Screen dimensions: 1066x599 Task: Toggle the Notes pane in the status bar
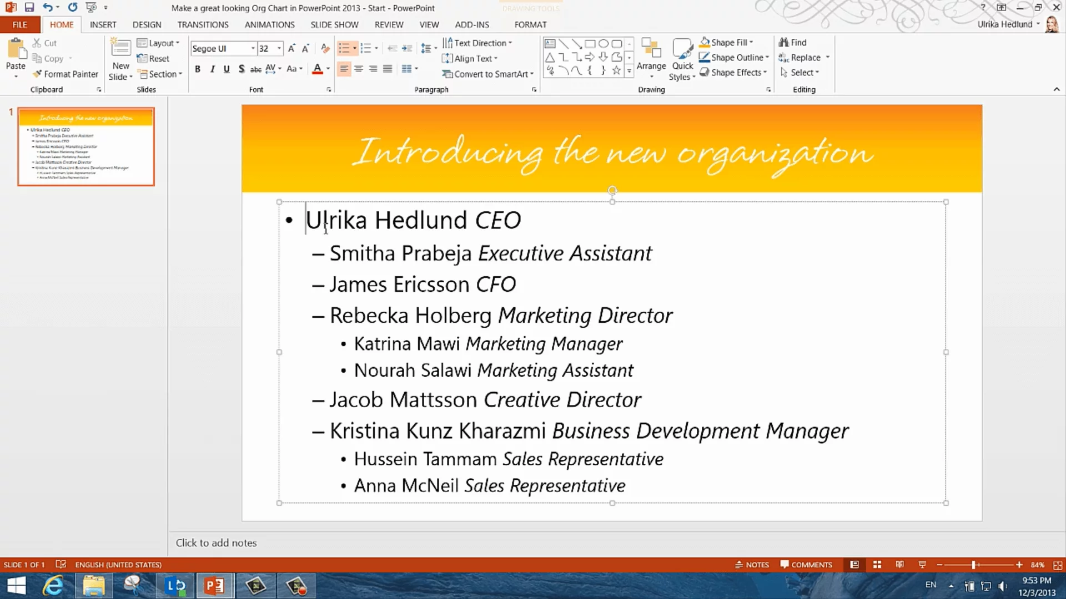pos(752,565)
